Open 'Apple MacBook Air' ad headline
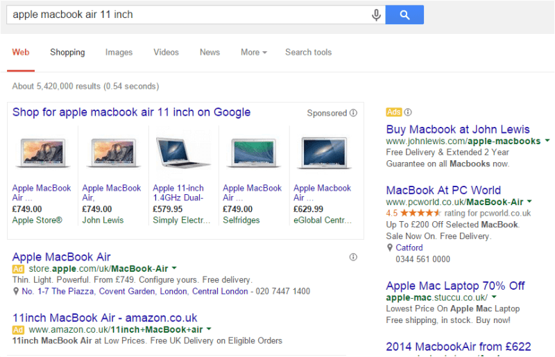Viewport: 555px width, 357px height. click(x=62, y=257)
